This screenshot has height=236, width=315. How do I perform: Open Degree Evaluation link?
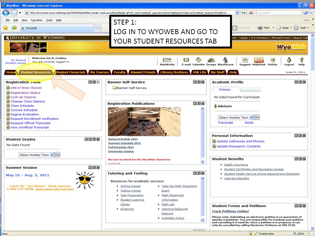point(25,114)
